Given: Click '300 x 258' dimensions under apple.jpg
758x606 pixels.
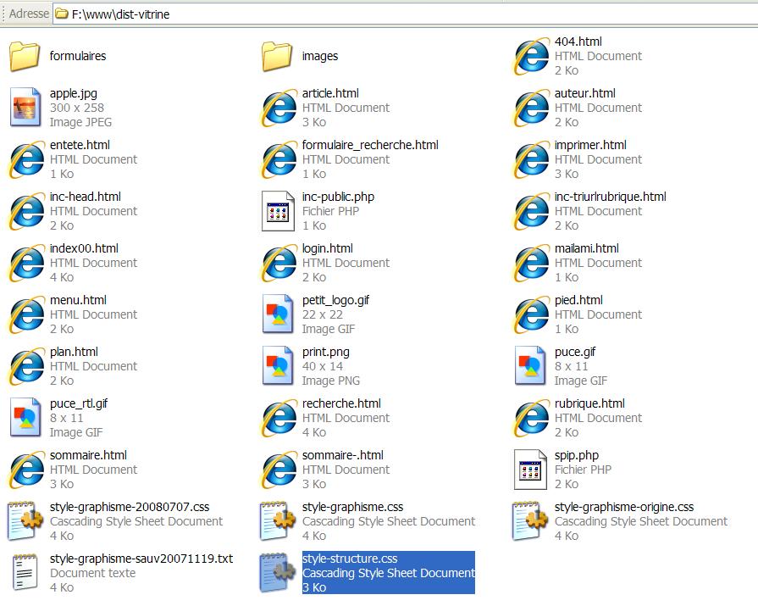Looking at the screenshot, I should point(77,108).
